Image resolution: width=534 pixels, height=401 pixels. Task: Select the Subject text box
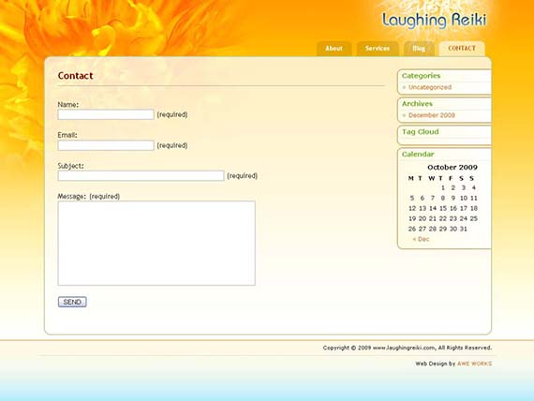tap(141, 176)
